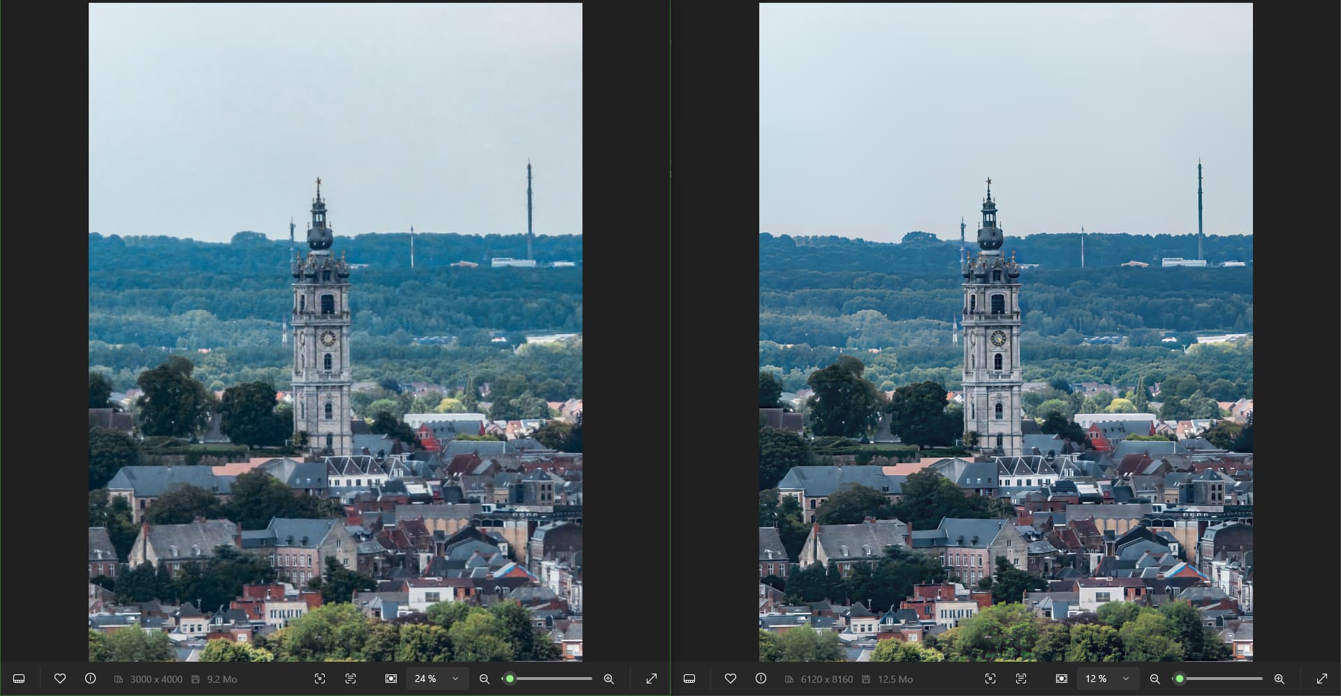Image resolution: width=1341 pixels, height=696 pixels.
Task: Click the right upscaled belfry photo
Action: click(1006, 332)
